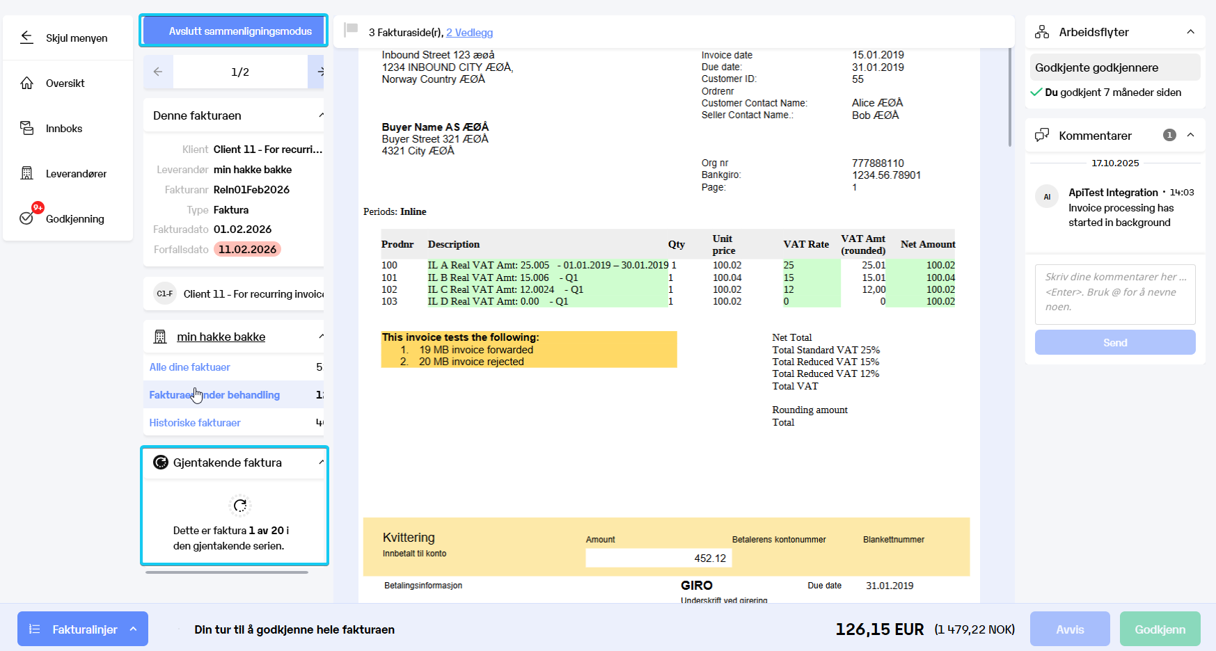Open the Innboks inbox icon
The image size is (1216, 651).
click(x=26, y=128)
